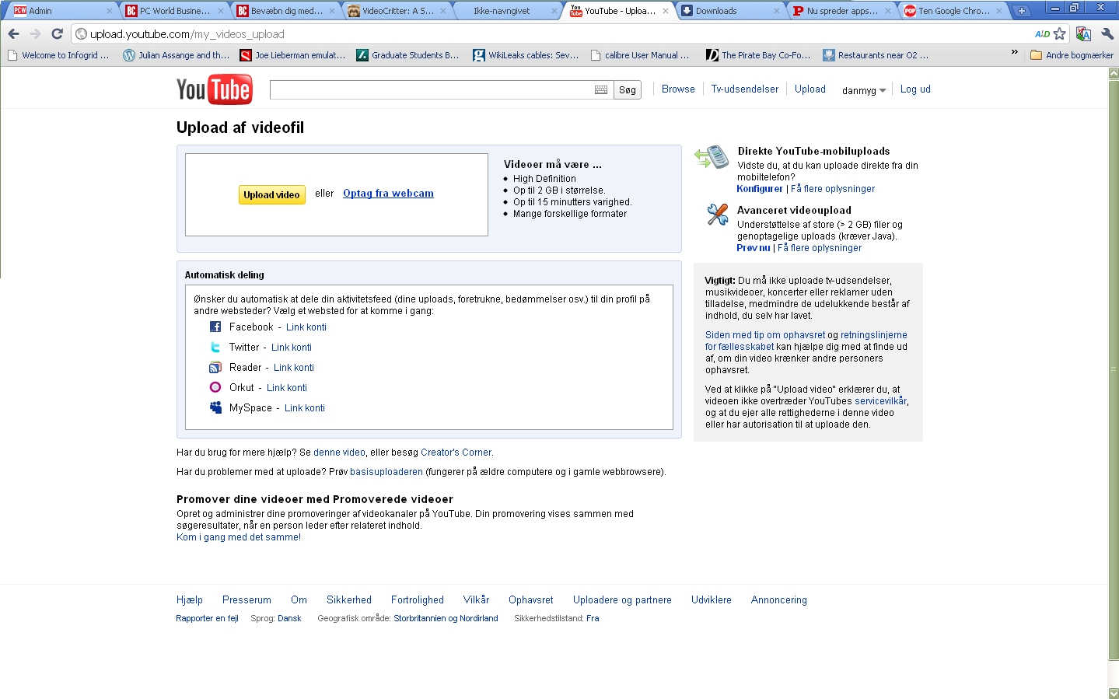Click the mobile upload phone icon

[712, 158]
